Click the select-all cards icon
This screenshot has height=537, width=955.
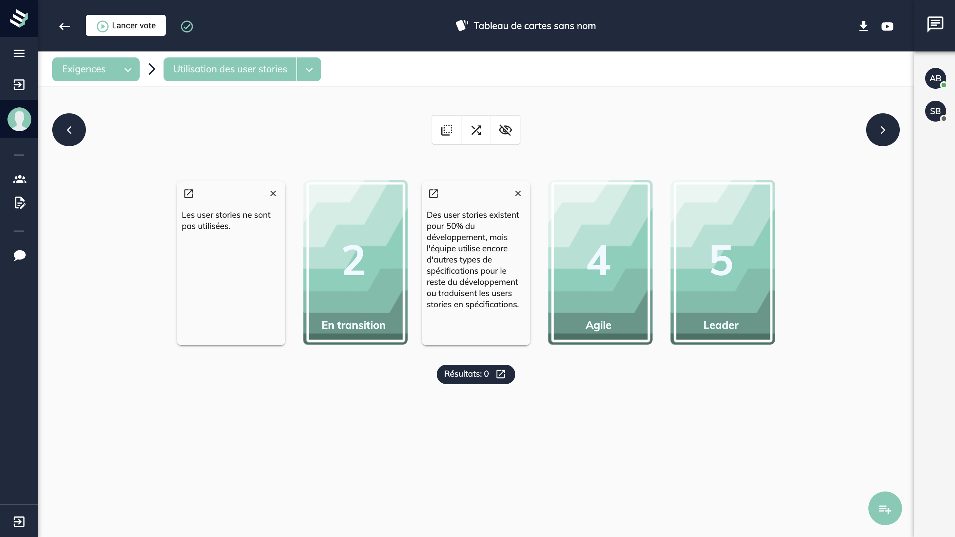coord(447,130)
